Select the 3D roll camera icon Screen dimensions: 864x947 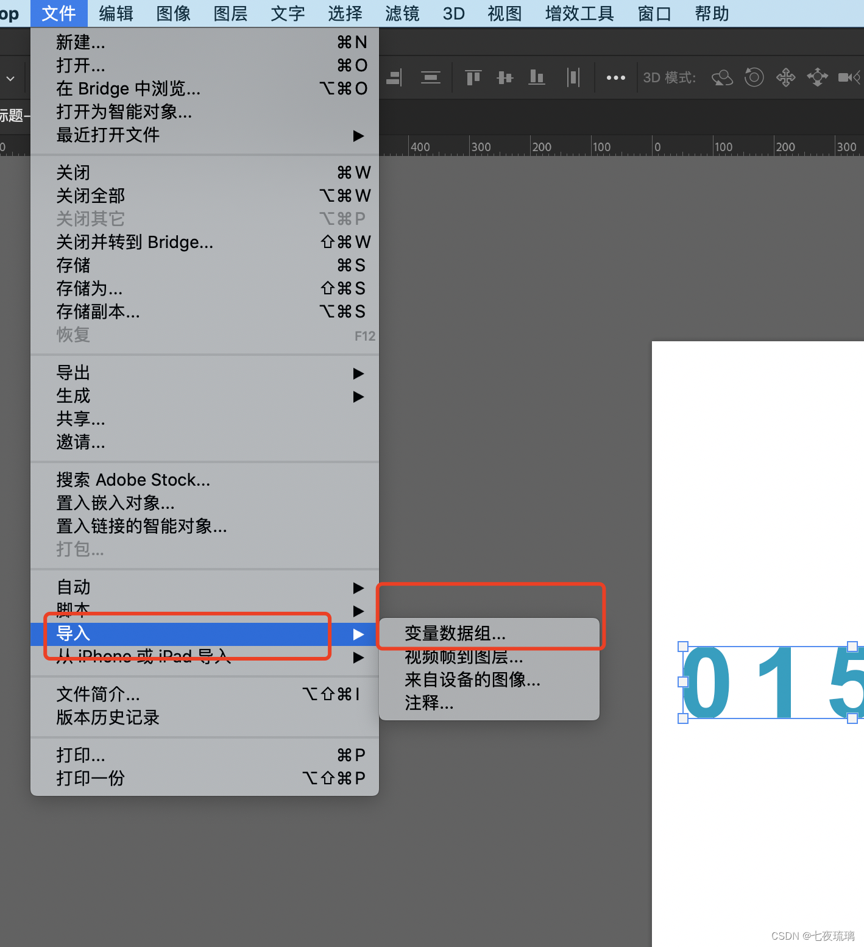754,77
